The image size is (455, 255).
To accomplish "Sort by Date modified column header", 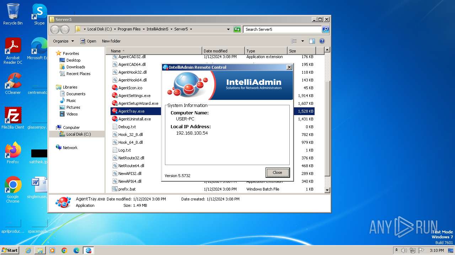I will tap(223, 51).
